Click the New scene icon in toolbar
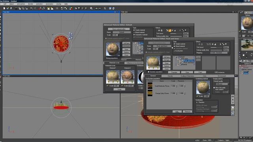Viewport: 253px width, 142px height. pyautogui.click(x=4, y=8)
